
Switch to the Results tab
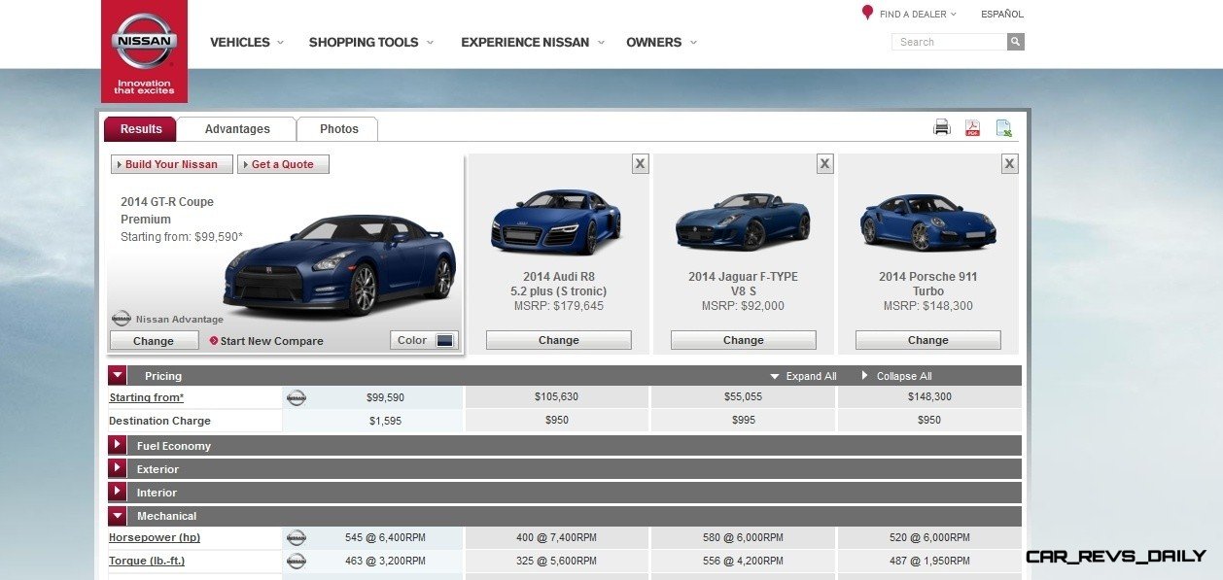click(141, 129)
